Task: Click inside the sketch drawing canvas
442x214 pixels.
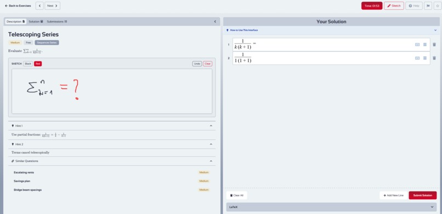Action: click(x=112, y=91)
